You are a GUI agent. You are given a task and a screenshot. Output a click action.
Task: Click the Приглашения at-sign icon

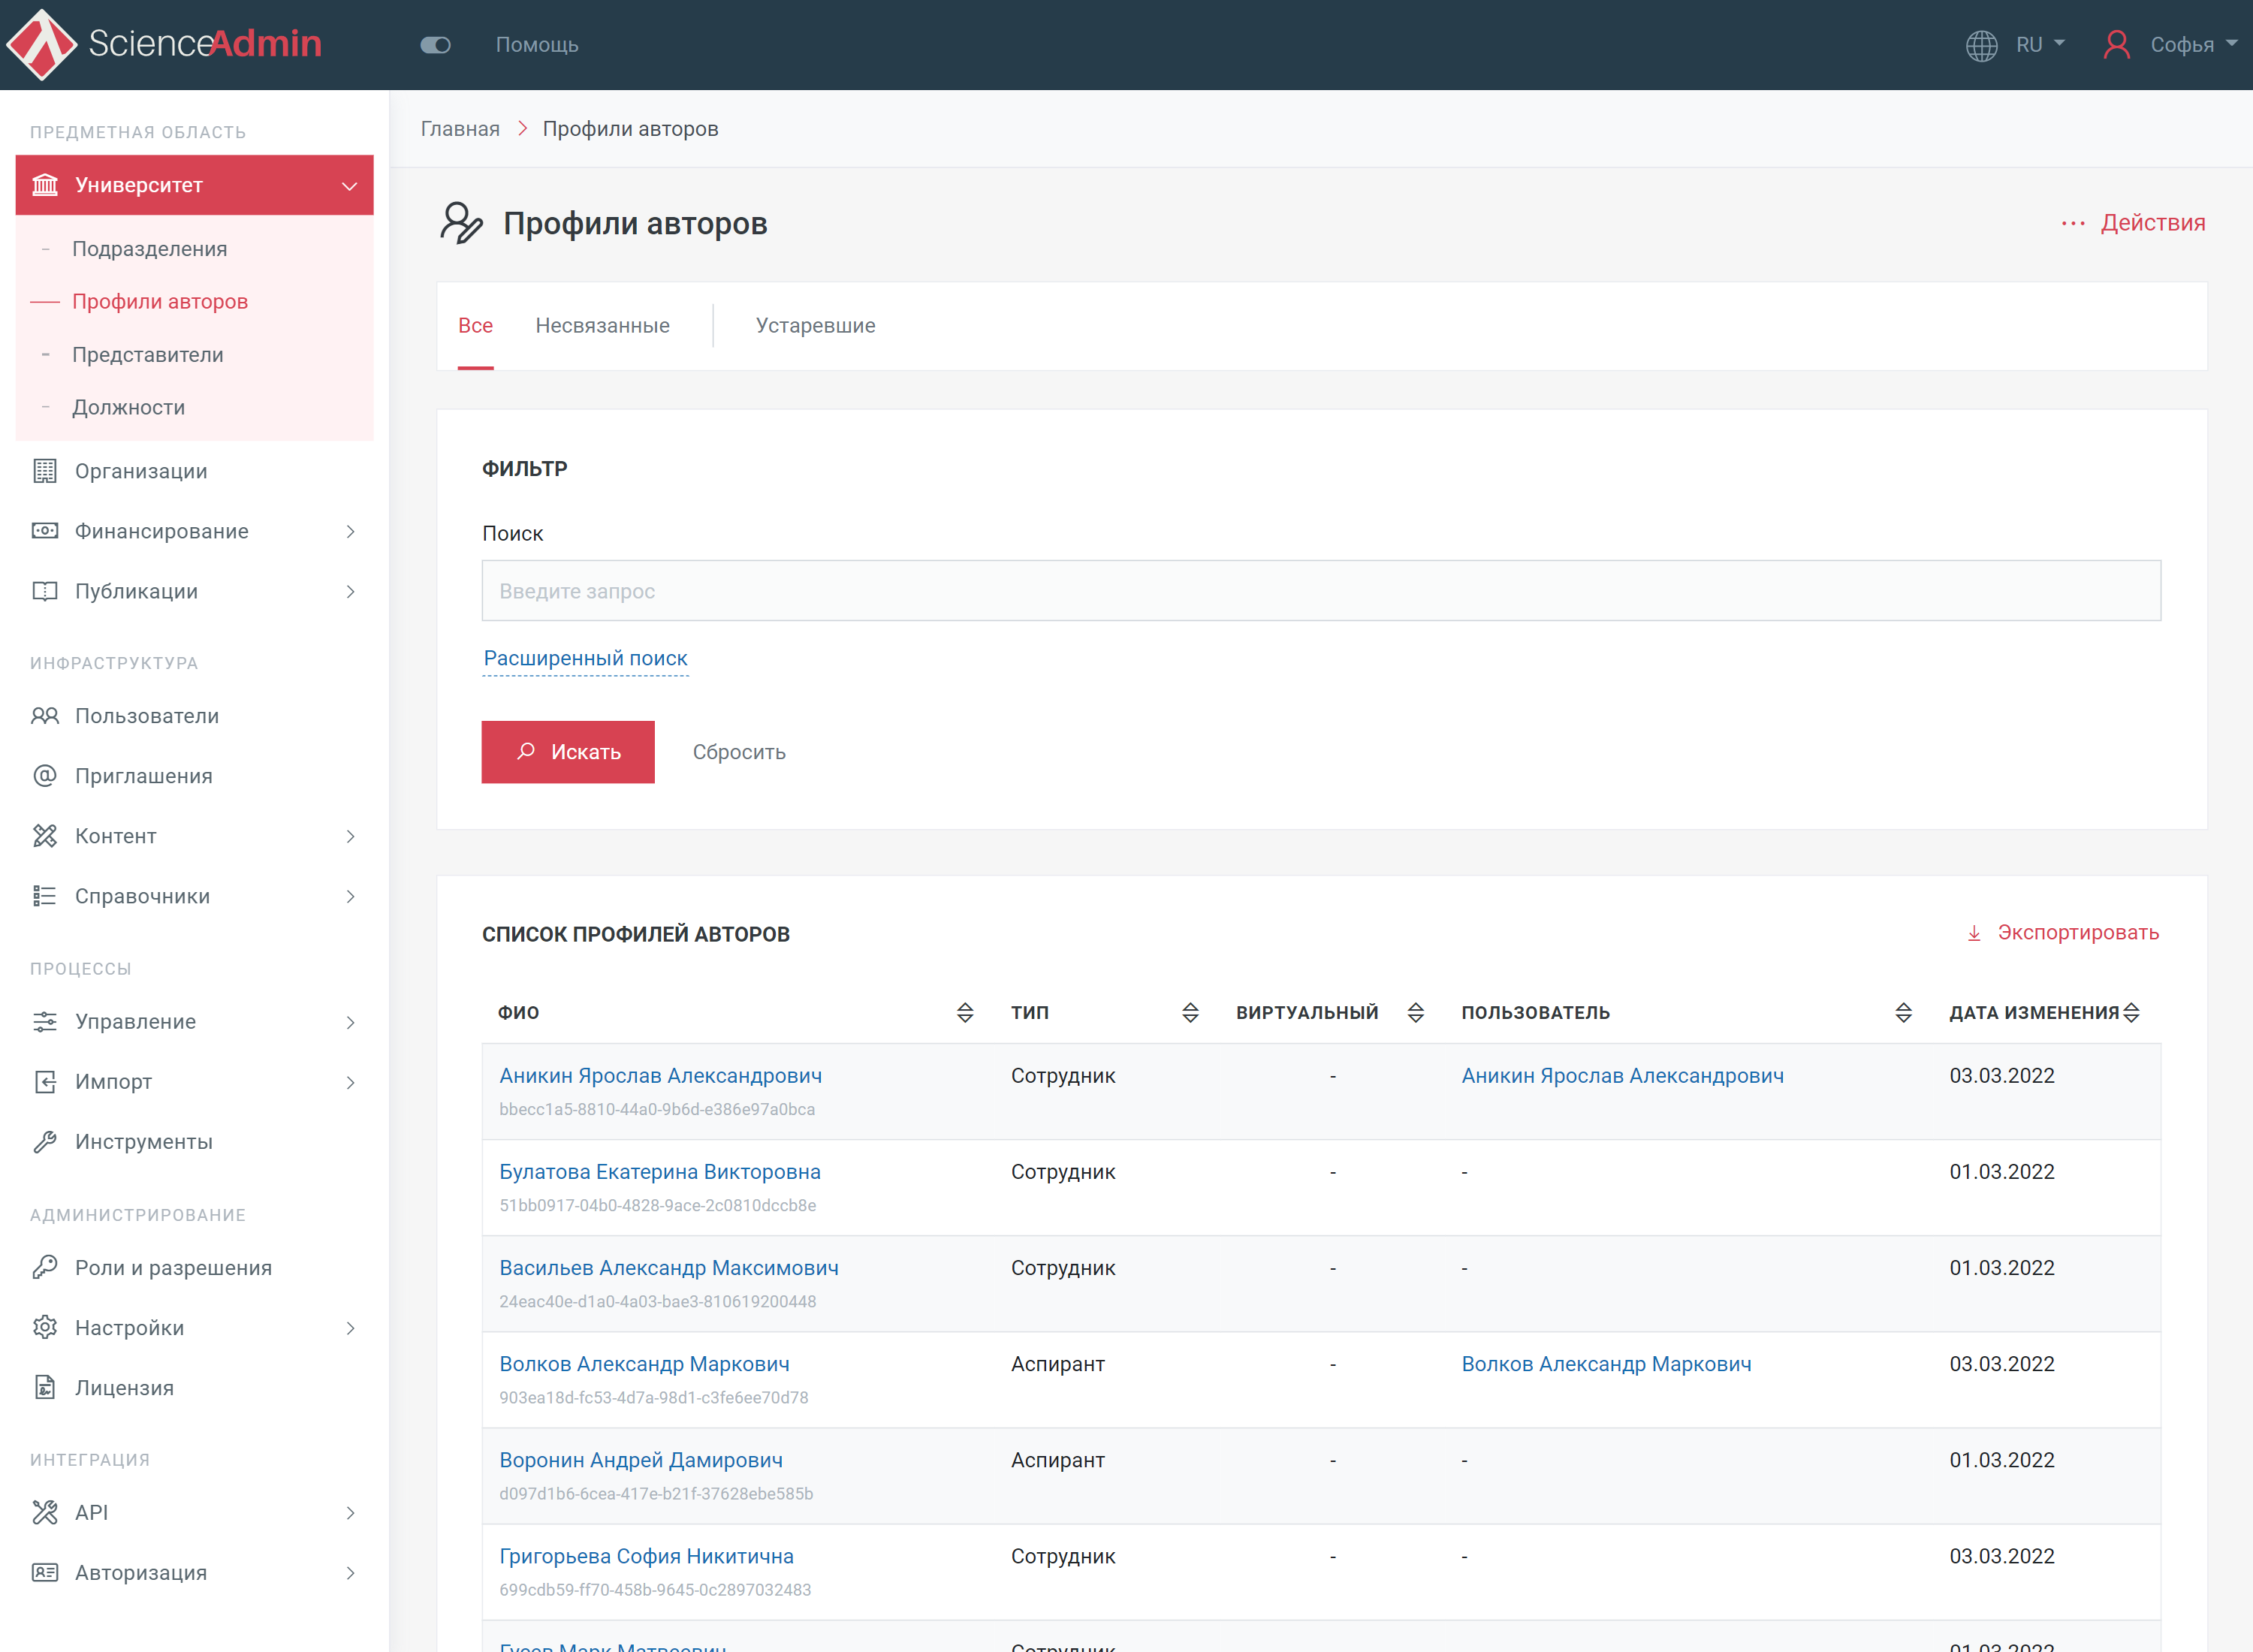[x=45, y=776]
